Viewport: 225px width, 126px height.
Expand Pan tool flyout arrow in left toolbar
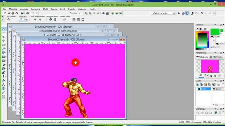6,29
